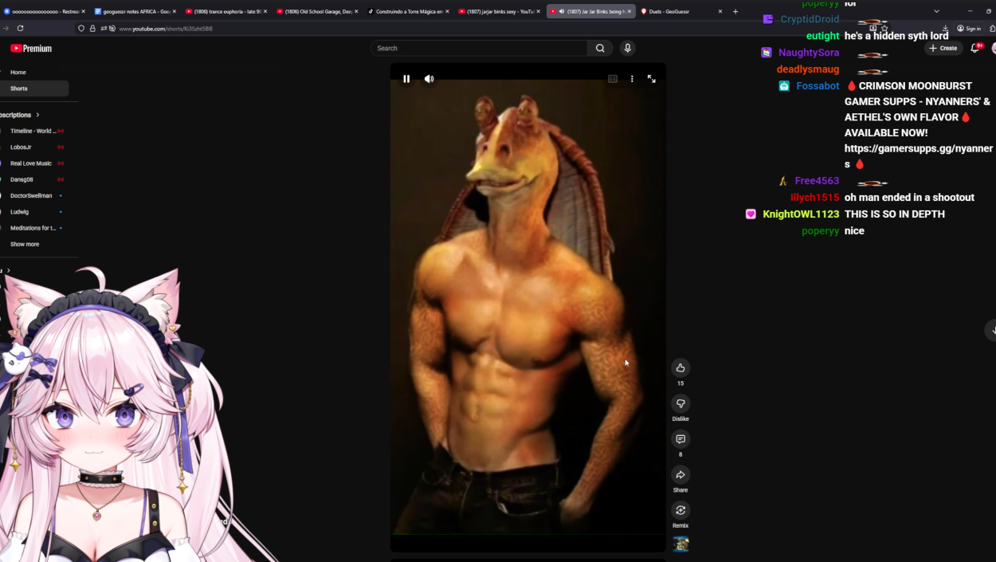This screenshot has width=996, height=562.
Task: Click the magnifying glass search button
Action: [x=600, y=48]
